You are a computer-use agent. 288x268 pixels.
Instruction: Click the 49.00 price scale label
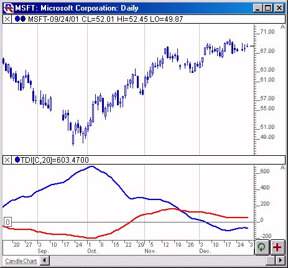click(x=267, y=137)
